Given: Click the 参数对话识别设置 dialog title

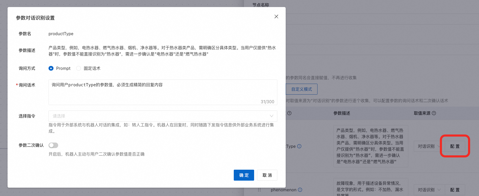Looking at the screenshot, I should tap(35, 18).
